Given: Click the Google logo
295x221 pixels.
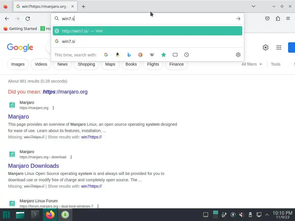Looking at the screenshot, I should 20,47.
